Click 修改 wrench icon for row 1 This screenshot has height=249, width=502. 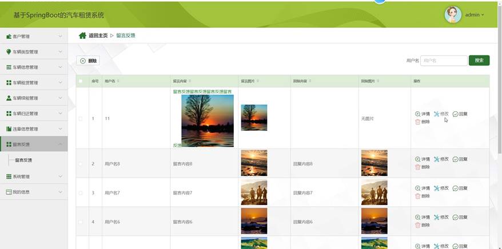436,114
